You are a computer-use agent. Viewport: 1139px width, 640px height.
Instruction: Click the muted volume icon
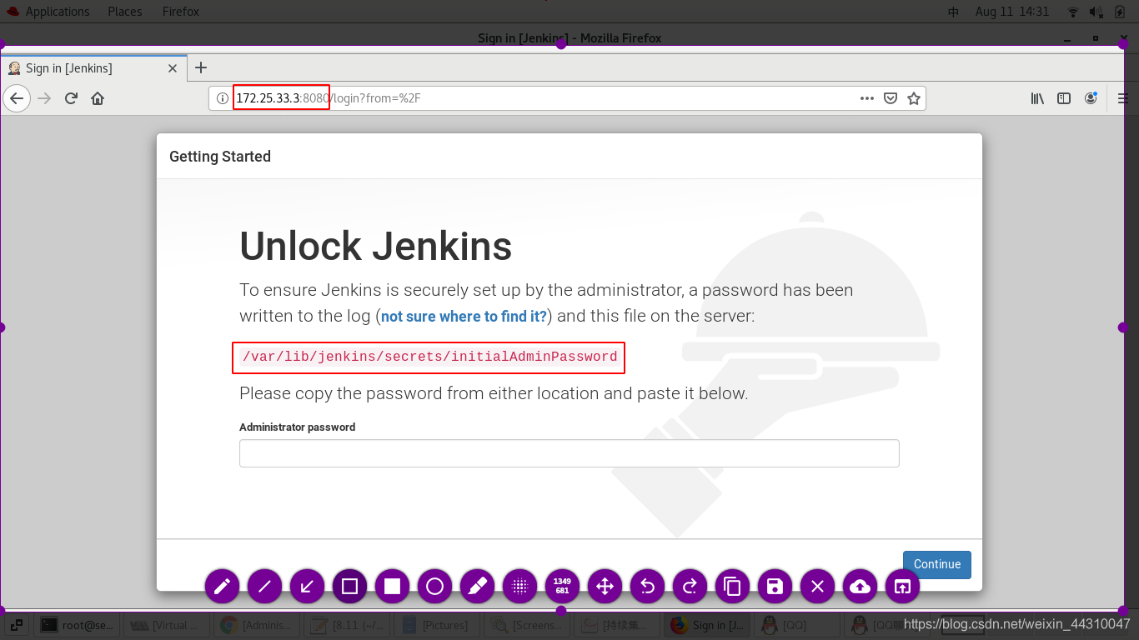1096,12
